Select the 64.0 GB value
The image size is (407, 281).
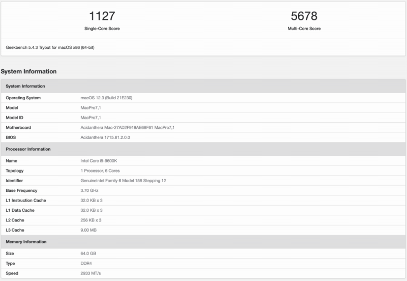88,254
